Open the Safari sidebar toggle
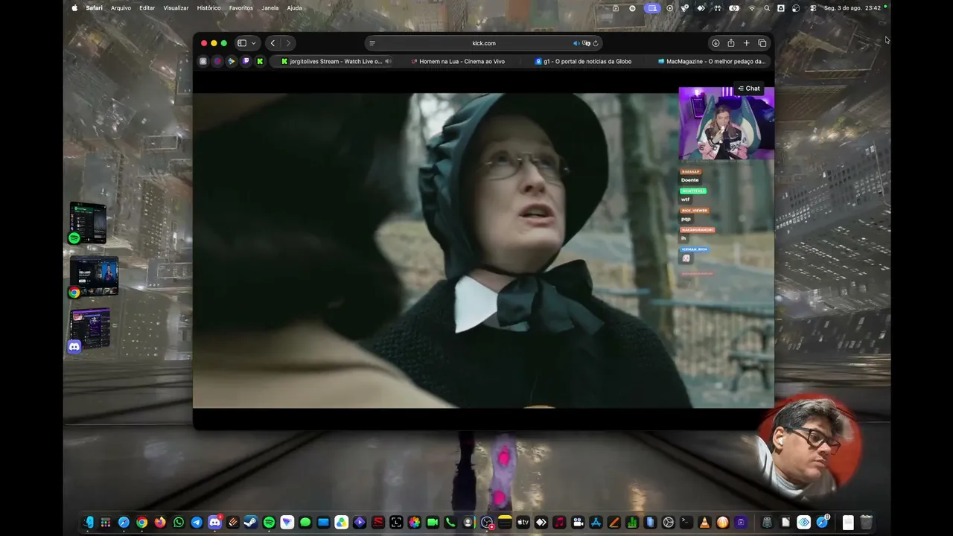 (242, 43)
